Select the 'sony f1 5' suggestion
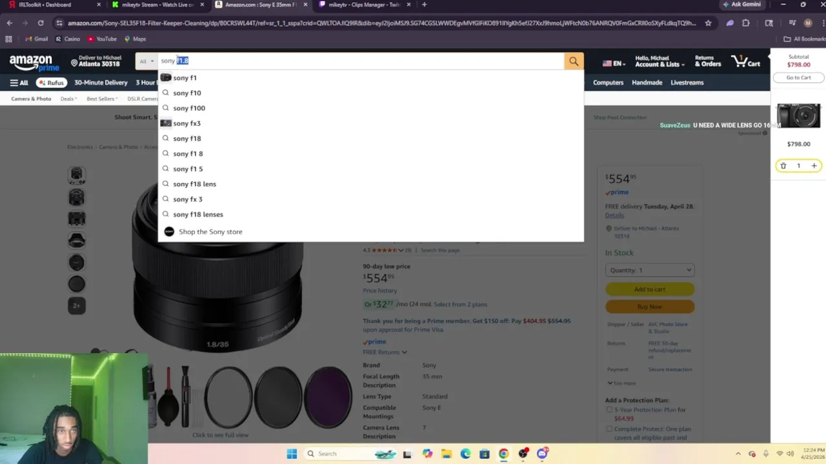Viewport: 826px width, 464px height. pos(370,169)
